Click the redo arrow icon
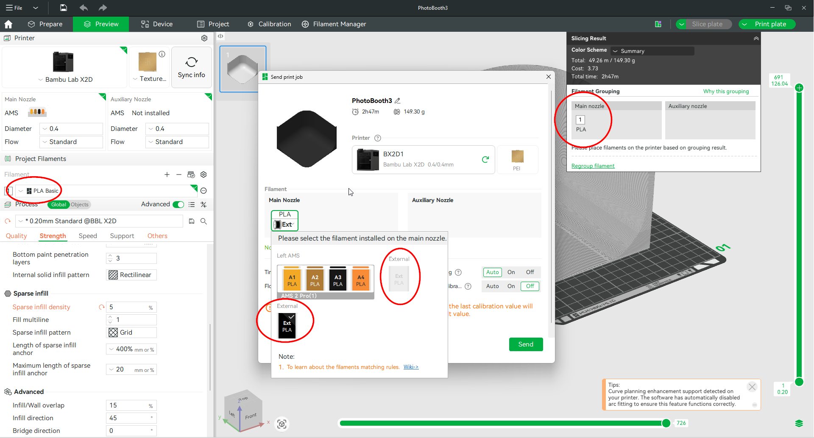The image size is (814, 438). (103, 8)
